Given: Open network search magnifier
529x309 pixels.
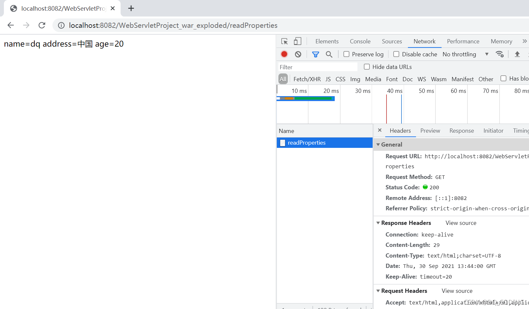Looking at the screenshot, I should 329,54.
